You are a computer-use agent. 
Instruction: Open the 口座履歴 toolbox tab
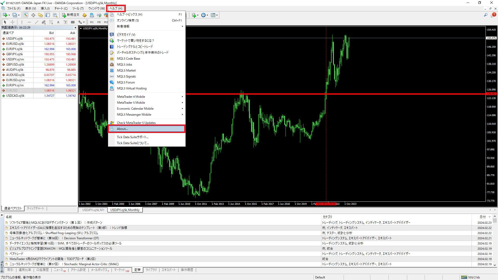pyautogui.click(x=42, y=270)
